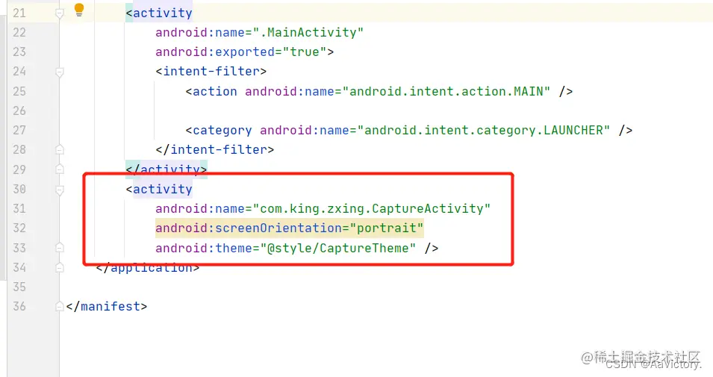Click line number 23 in gutter
The image size is (713, 377).
click(x=19, y=52)
